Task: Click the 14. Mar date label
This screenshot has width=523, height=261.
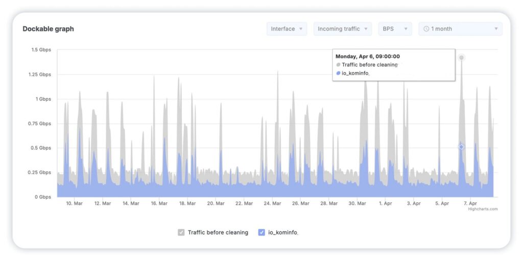Action: pos(131,203)
